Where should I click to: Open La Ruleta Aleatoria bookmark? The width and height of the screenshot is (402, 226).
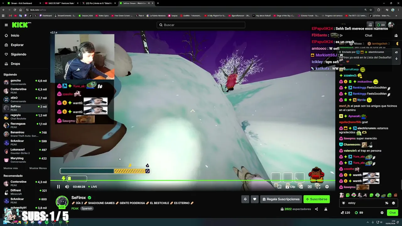pos(156,16)
